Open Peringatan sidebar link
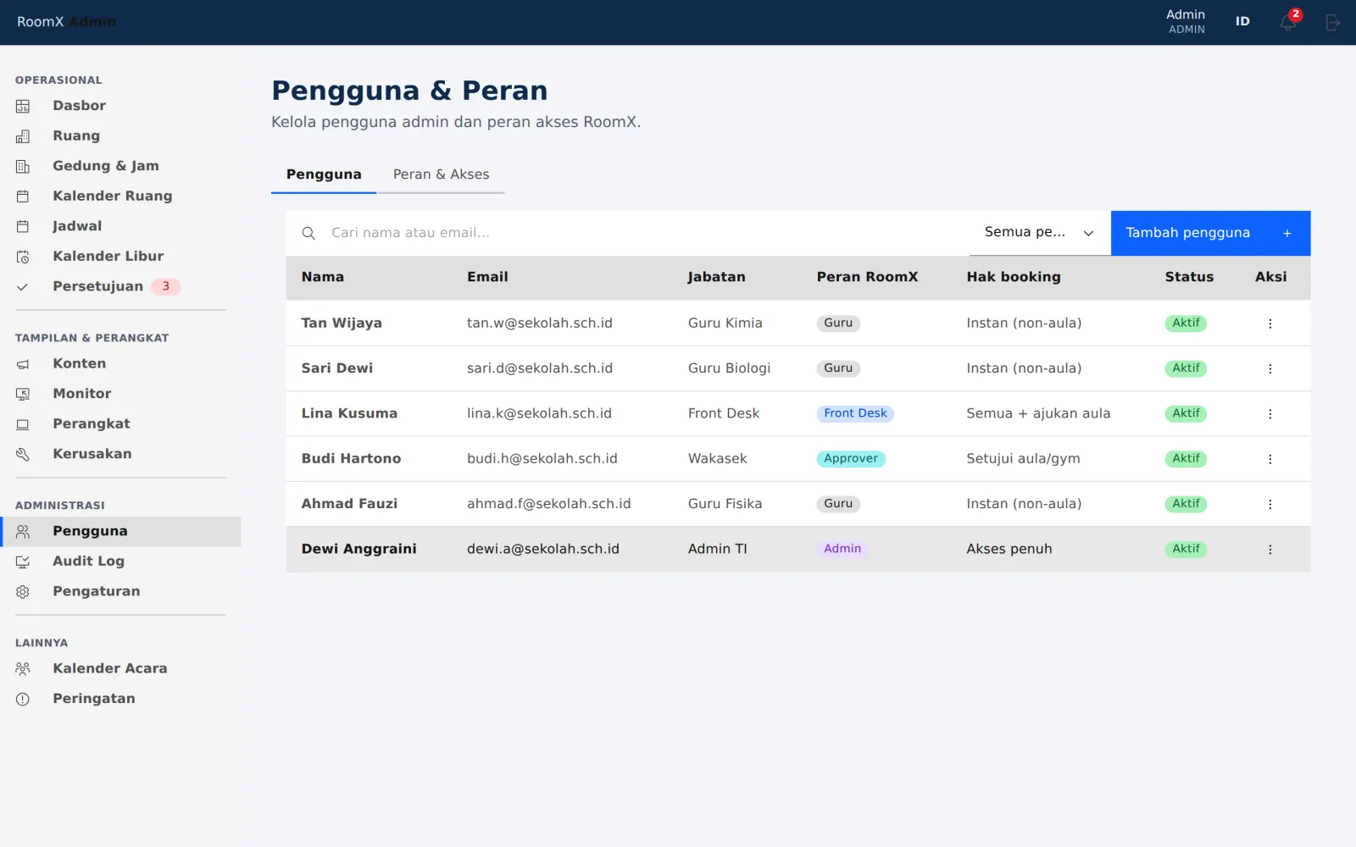Viewport: 1356px width, 847px height. (x=120, y=699)
